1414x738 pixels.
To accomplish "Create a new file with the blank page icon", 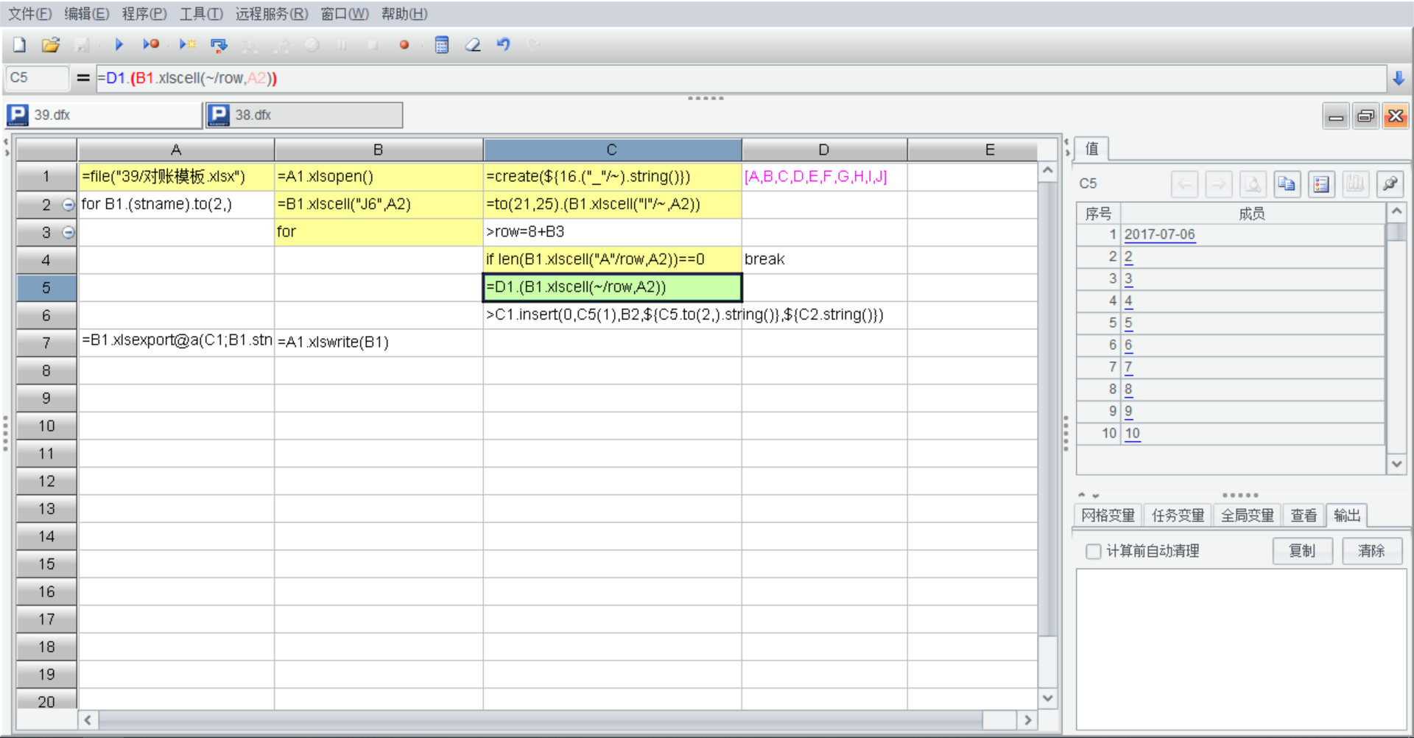I will click(20, 45).
